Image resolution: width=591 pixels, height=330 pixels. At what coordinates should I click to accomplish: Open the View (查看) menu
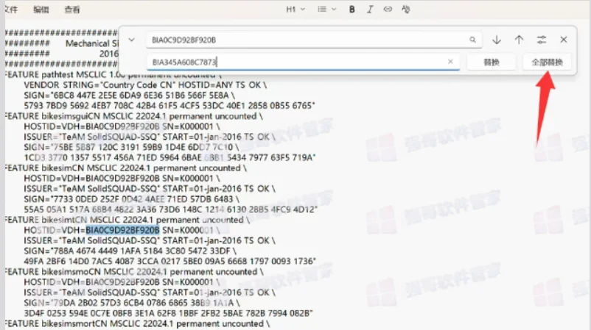71,10
